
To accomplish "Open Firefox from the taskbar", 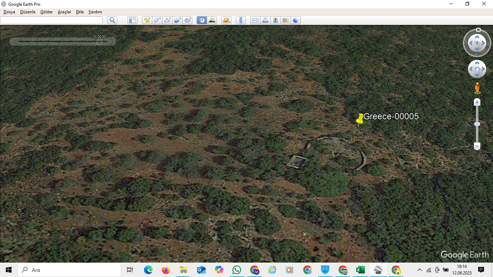I will pos(166,270).
